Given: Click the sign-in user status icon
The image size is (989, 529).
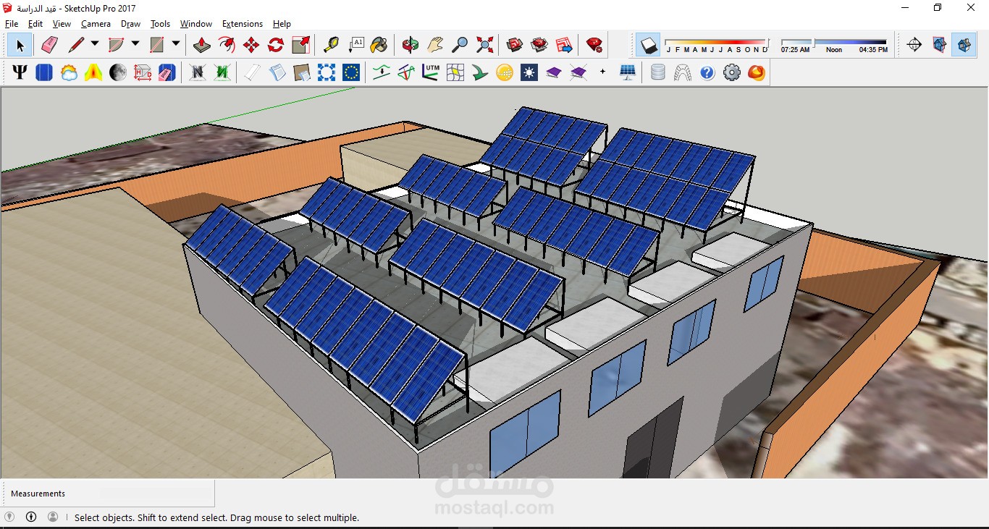Looking at the screenshot, I should coord(53,517).
